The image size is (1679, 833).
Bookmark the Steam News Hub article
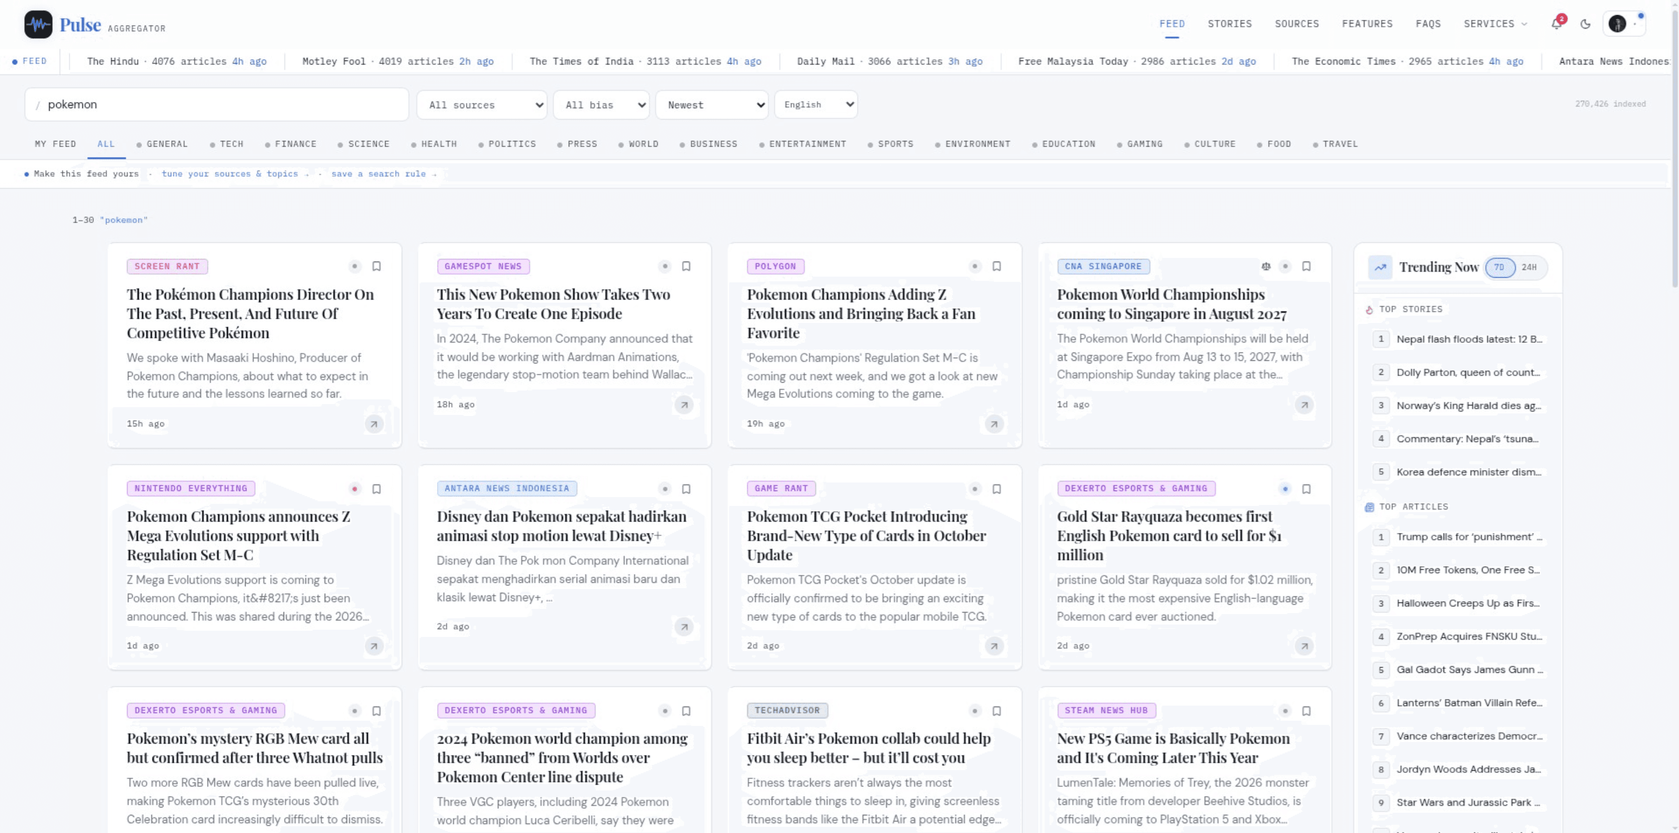click(1306, 711)
